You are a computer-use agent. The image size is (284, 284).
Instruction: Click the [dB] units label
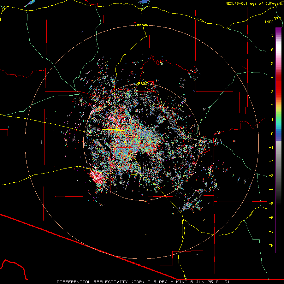click(x=269, y=22)
